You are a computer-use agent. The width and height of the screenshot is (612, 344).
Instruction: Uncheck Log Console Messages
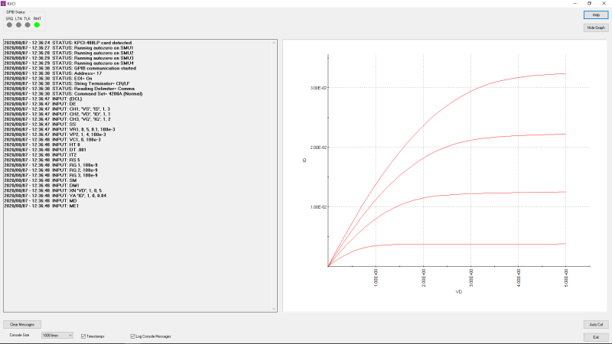pos(133,336)
